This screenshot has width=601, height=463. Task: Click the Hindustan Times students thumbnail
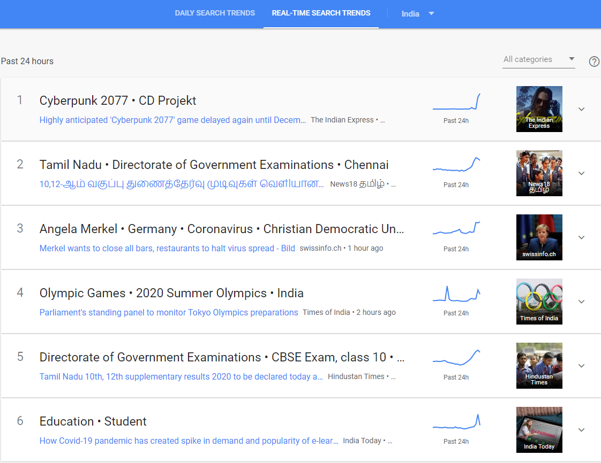pos(539,366)
